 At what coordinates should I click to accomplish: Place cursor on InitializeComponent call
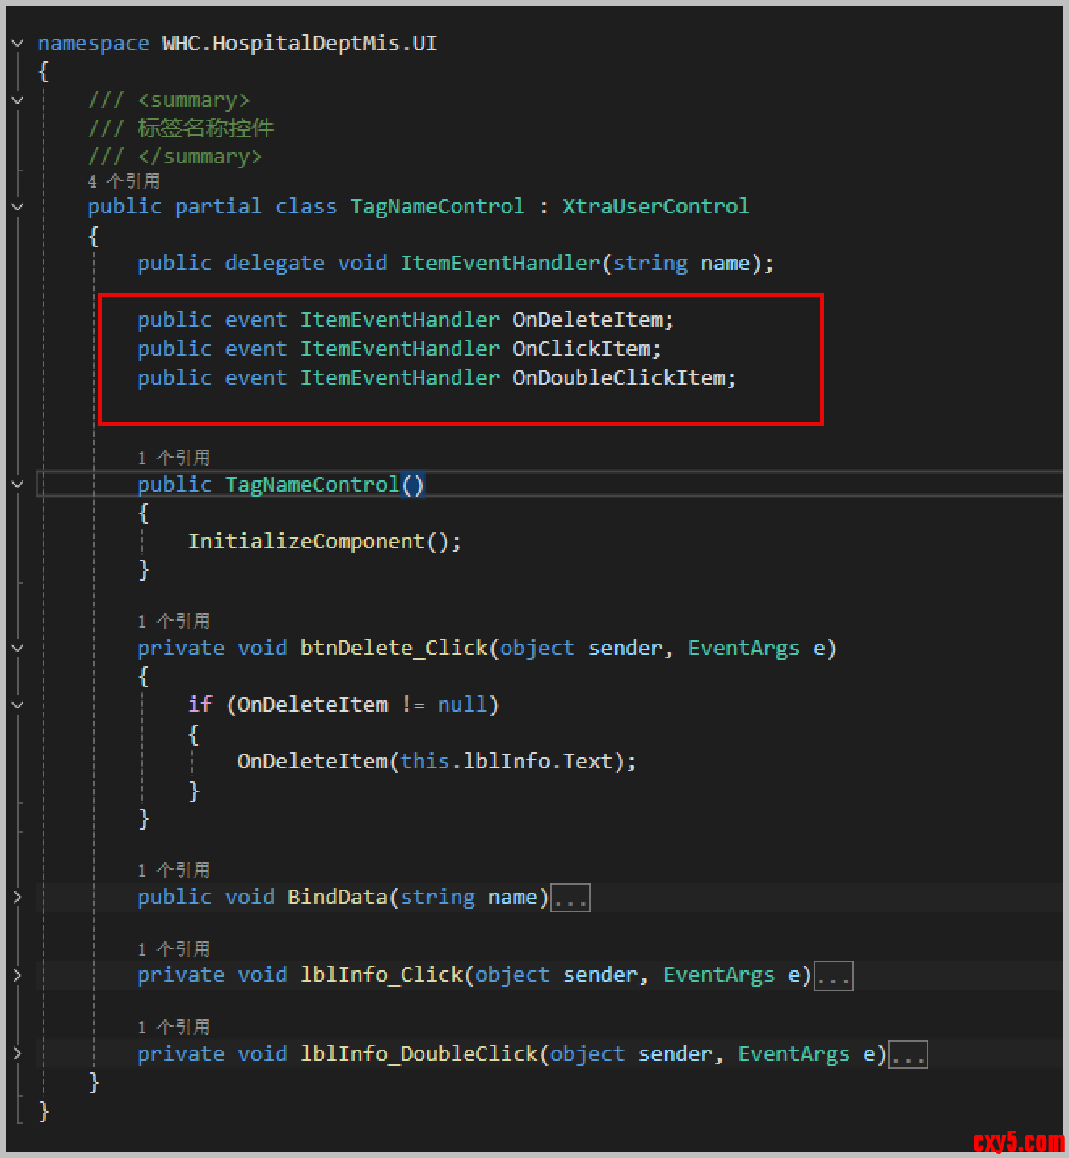[x=306, y=542]
